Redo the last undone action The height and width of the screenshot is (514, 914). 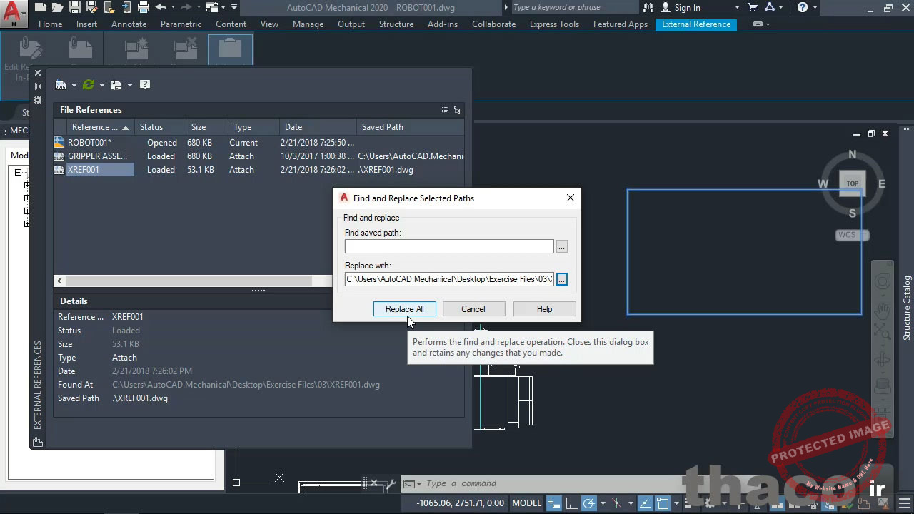tap(187, 8)
